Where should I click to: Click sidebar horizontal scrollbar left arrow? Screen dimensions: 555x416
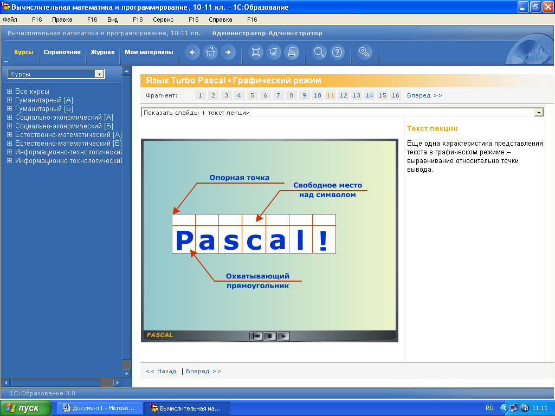click(x=5, y=382)
